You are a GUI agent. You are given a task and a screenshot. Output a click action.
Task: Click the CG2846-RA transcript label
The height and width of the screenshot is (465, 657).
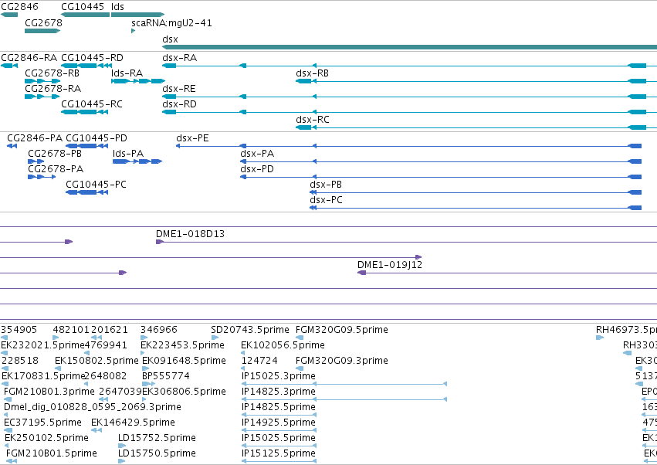(29, 58)
